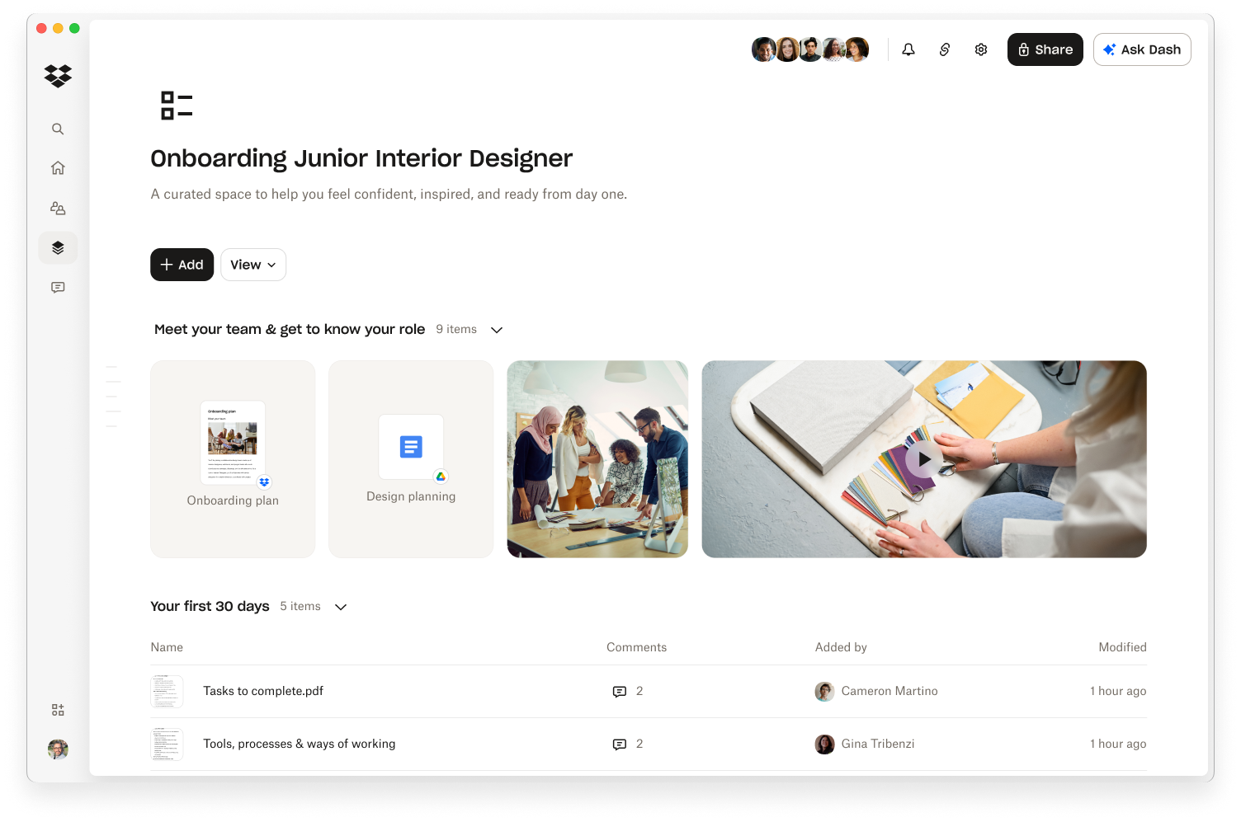Open the View dropdown
This screenshot has height=822, width=1241.
point(253,265)
